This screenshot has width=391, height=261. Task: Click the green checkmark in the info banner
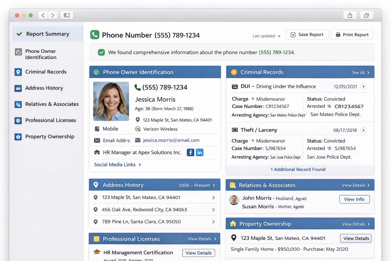click(x=101, y=53)
